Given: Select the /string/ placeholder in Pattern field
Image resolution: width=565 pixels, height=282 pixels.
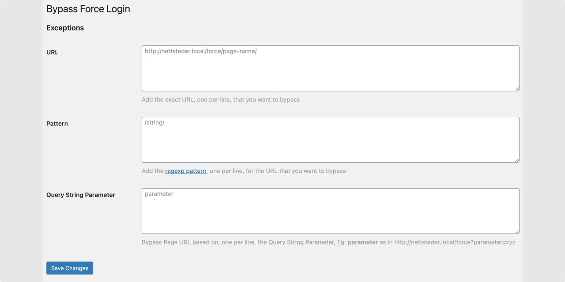Looking at the screenshot, I should (x=153, y=122).
